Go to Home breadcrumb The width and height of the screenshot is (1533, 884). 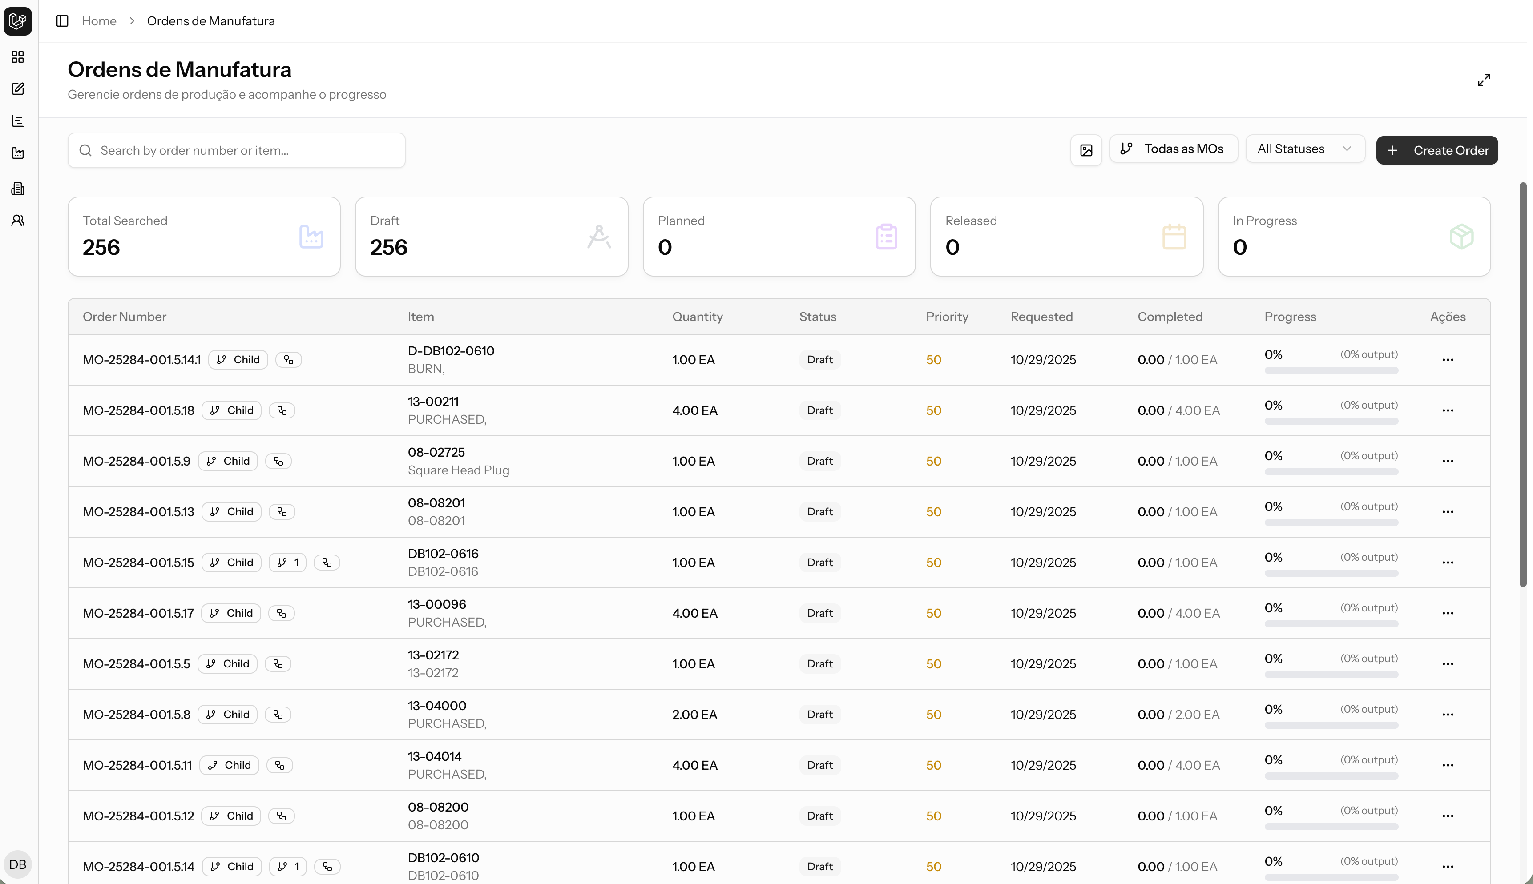(x=99, y=21)
